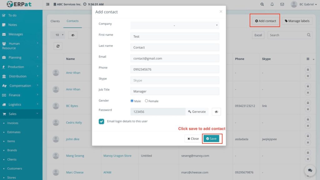
Task: Uncheck Email login details to this user
Action: pos(102,122)
